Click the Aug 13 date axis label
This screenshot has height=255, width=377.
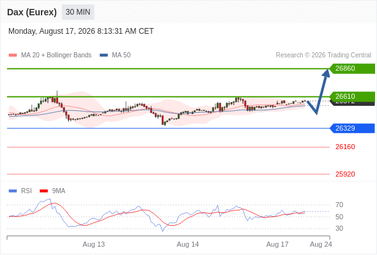tap(94, 244)
